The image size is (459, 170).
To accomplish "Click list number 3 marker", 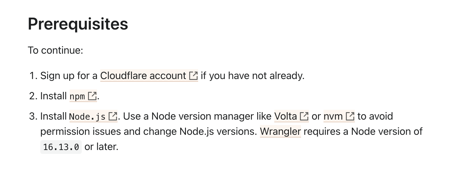I will click(33, 116).
